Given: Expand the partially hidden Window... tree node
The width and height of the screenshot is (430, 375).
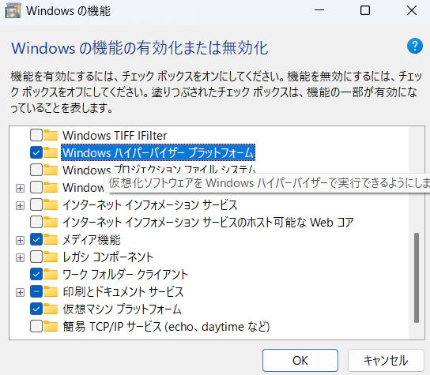Looking at the screenshot, I should [x=20, y=188].
